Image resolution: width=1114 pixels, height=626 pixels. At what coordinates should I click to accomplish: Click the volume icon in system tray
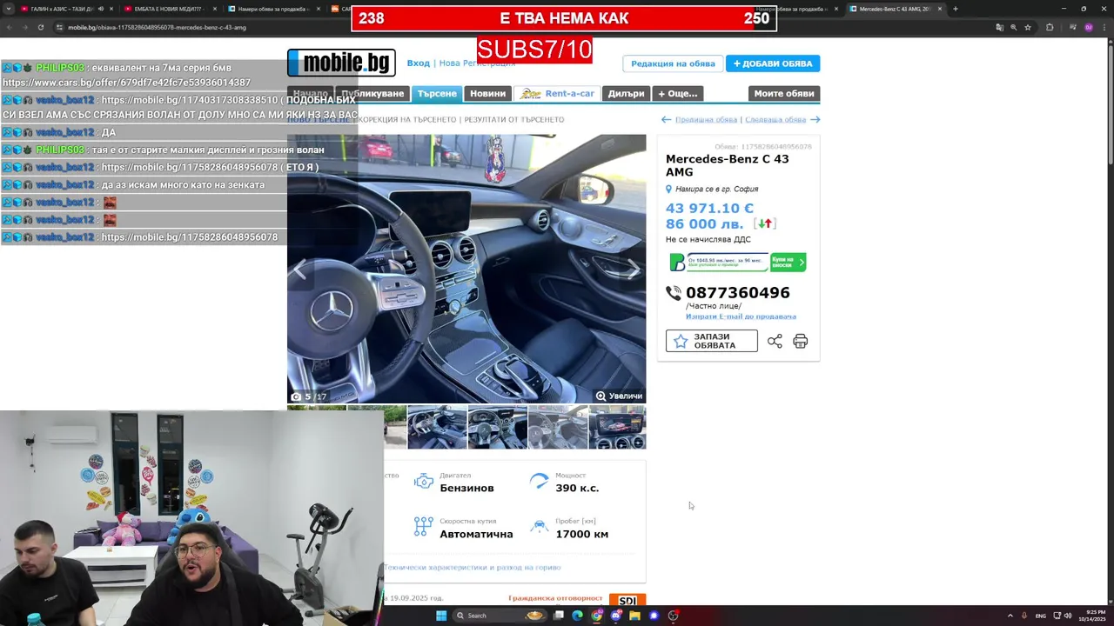tap(1068, 616)
